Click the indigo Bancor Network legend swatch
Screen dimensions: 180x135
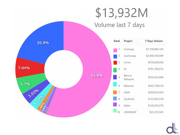pyautogui.click(x=115, y=77)
